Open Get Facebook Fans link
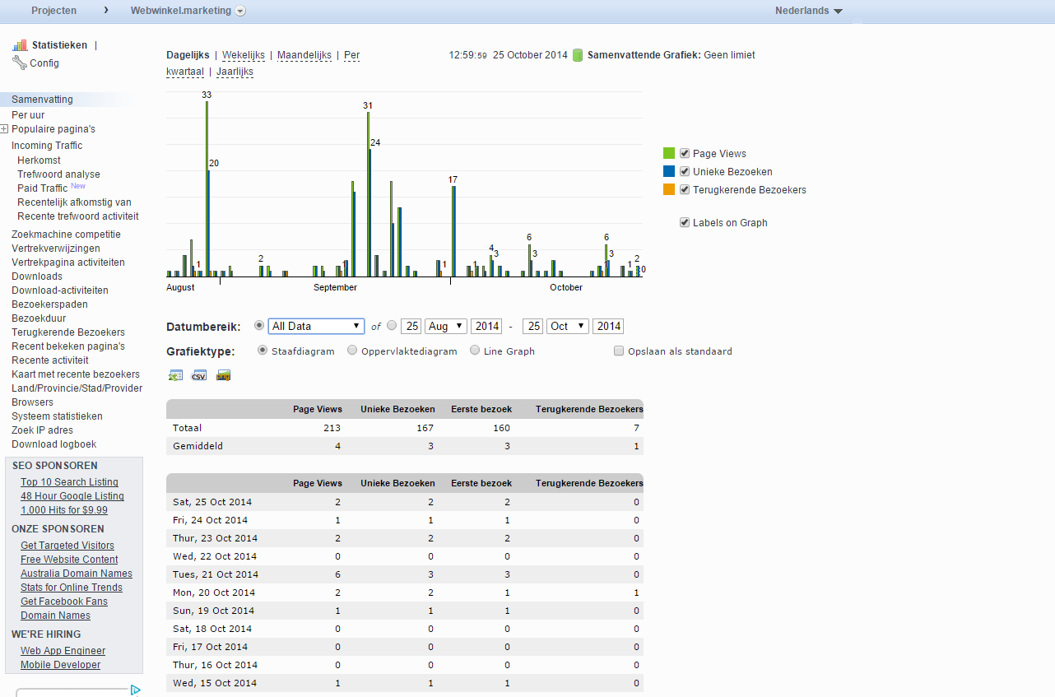 coord(64,602)
